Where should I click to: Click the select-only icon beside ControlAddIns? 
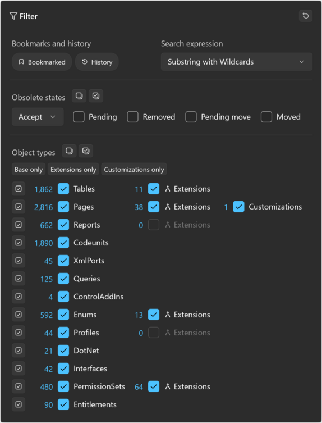(19, 297)
